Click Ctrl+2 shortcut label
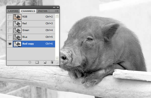Screen dimensions: 151x98 click(49, 17)
